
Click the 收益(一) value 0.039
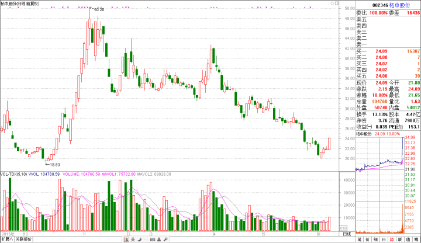(381, 127)
